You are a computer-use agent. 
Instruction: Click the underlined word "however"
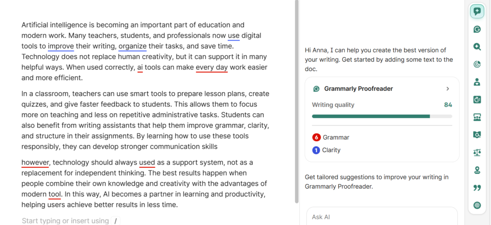click(35, 162)
